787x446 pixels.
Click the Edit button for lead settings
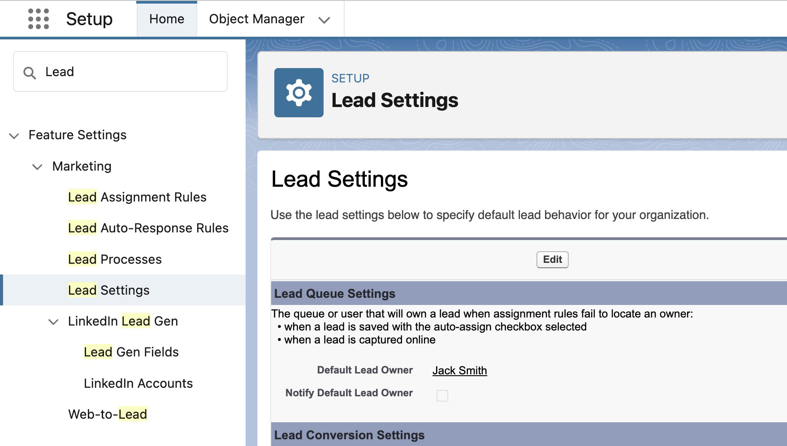point(552,260)
